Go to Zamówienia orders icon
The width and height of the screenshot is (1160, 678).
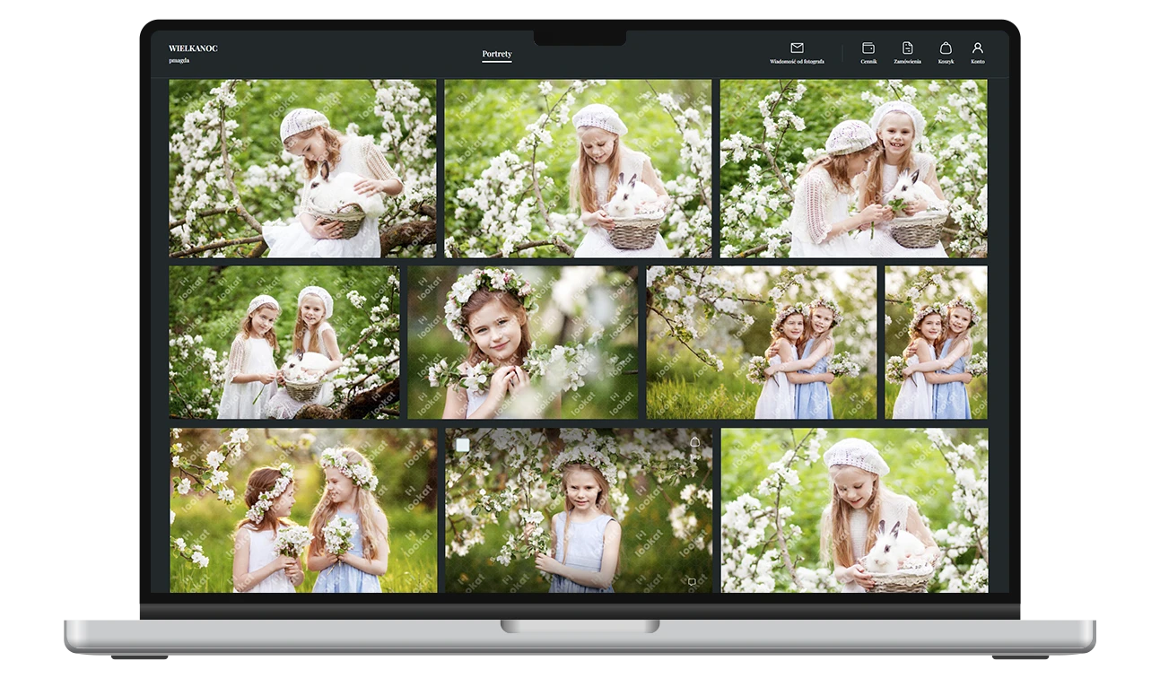[x=907, y=48]
